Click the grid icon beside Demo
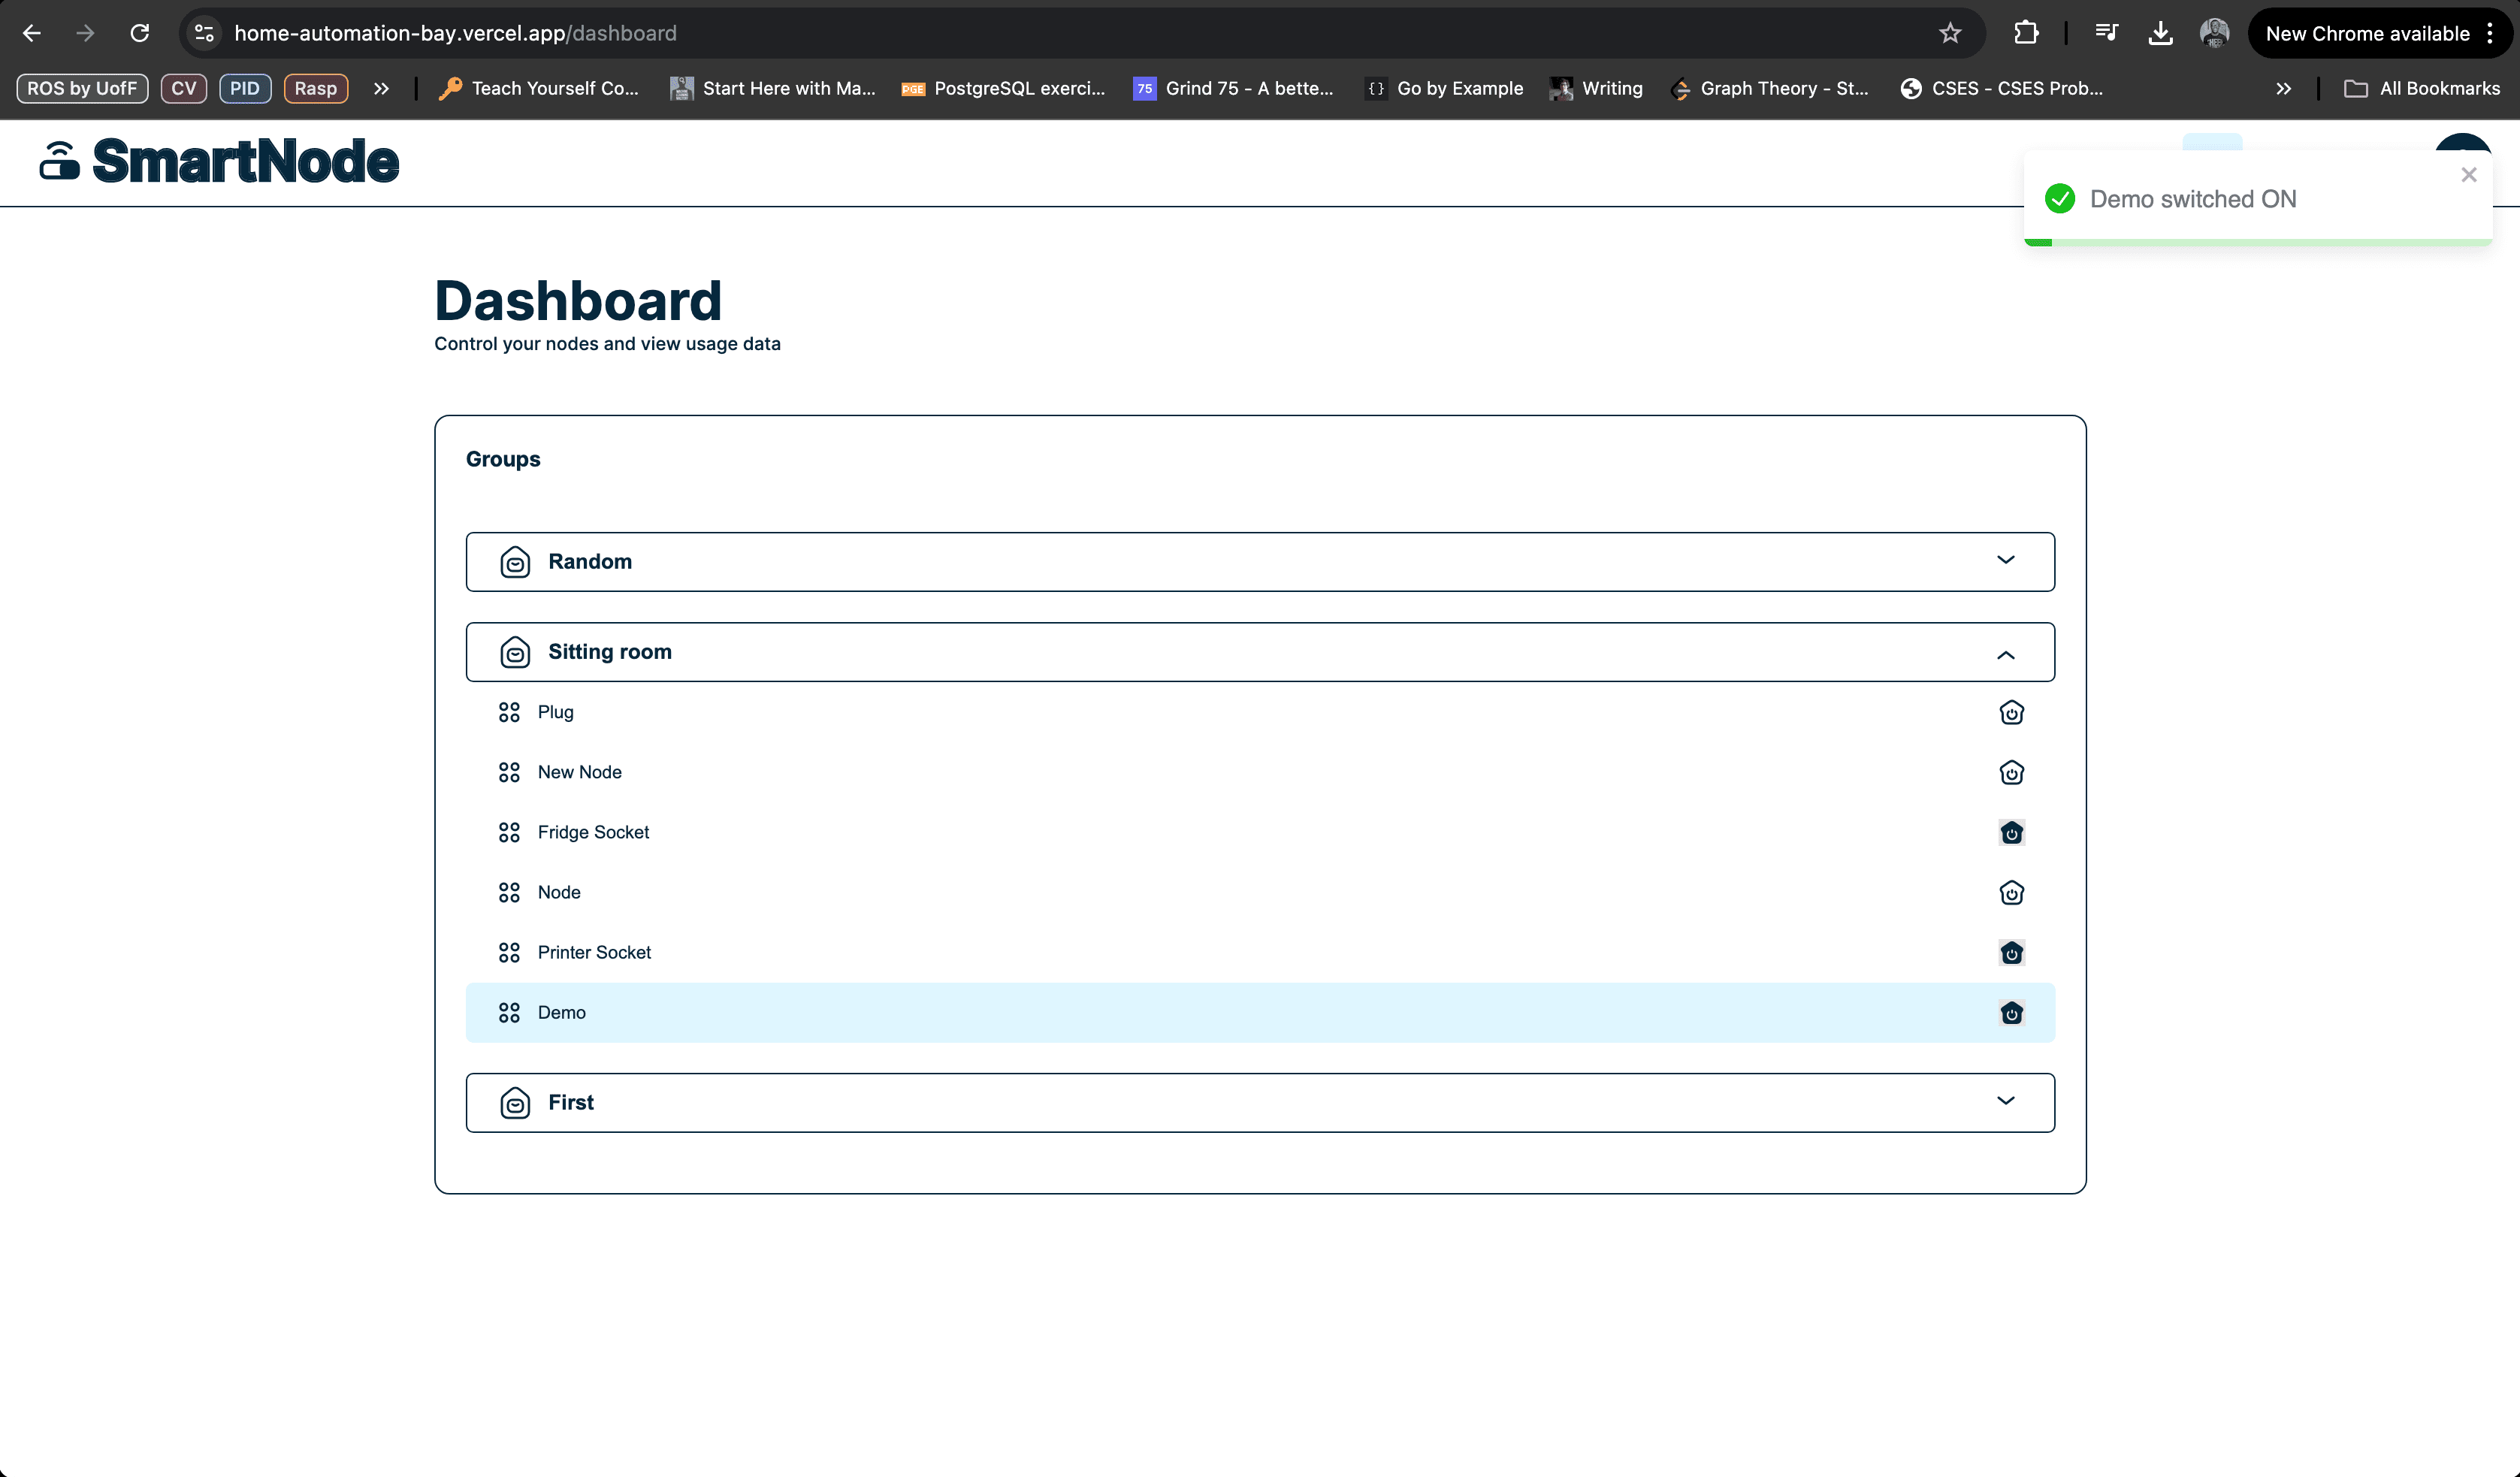 (x=509, y=1013)
